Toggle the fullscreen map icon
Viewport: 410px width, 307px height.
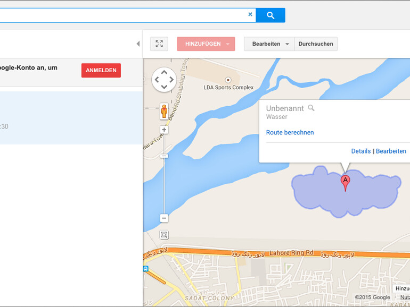159,44
